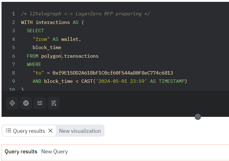Click the '"from"' string on line 4
Image resolution: width=229 pixels, height=161 pixels.
tap(41, 39)
